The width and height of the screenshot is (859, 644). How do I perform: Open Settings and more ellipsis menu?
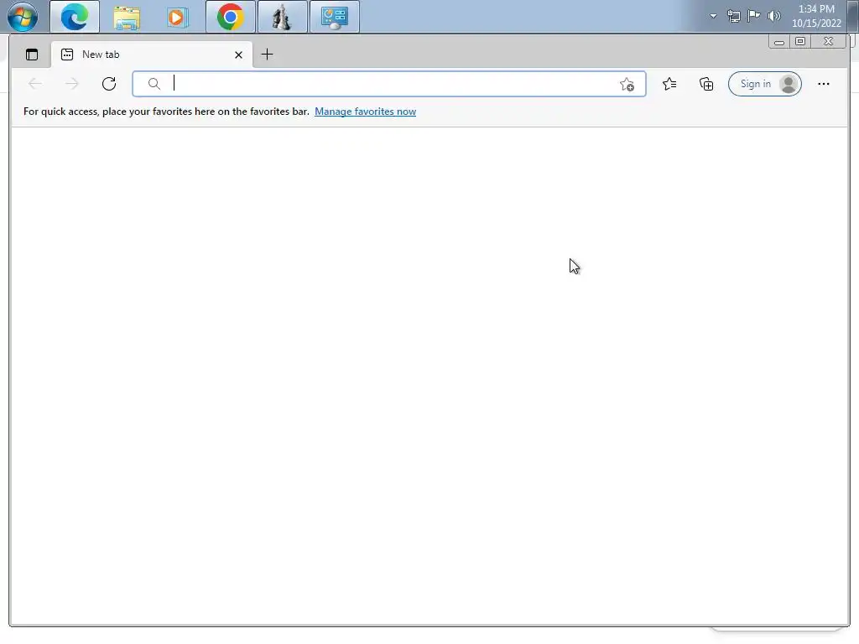point(824,84)
